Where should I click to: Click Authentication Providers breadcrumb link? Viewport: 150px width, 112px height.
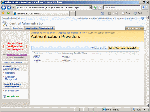[x=102, y=33]
